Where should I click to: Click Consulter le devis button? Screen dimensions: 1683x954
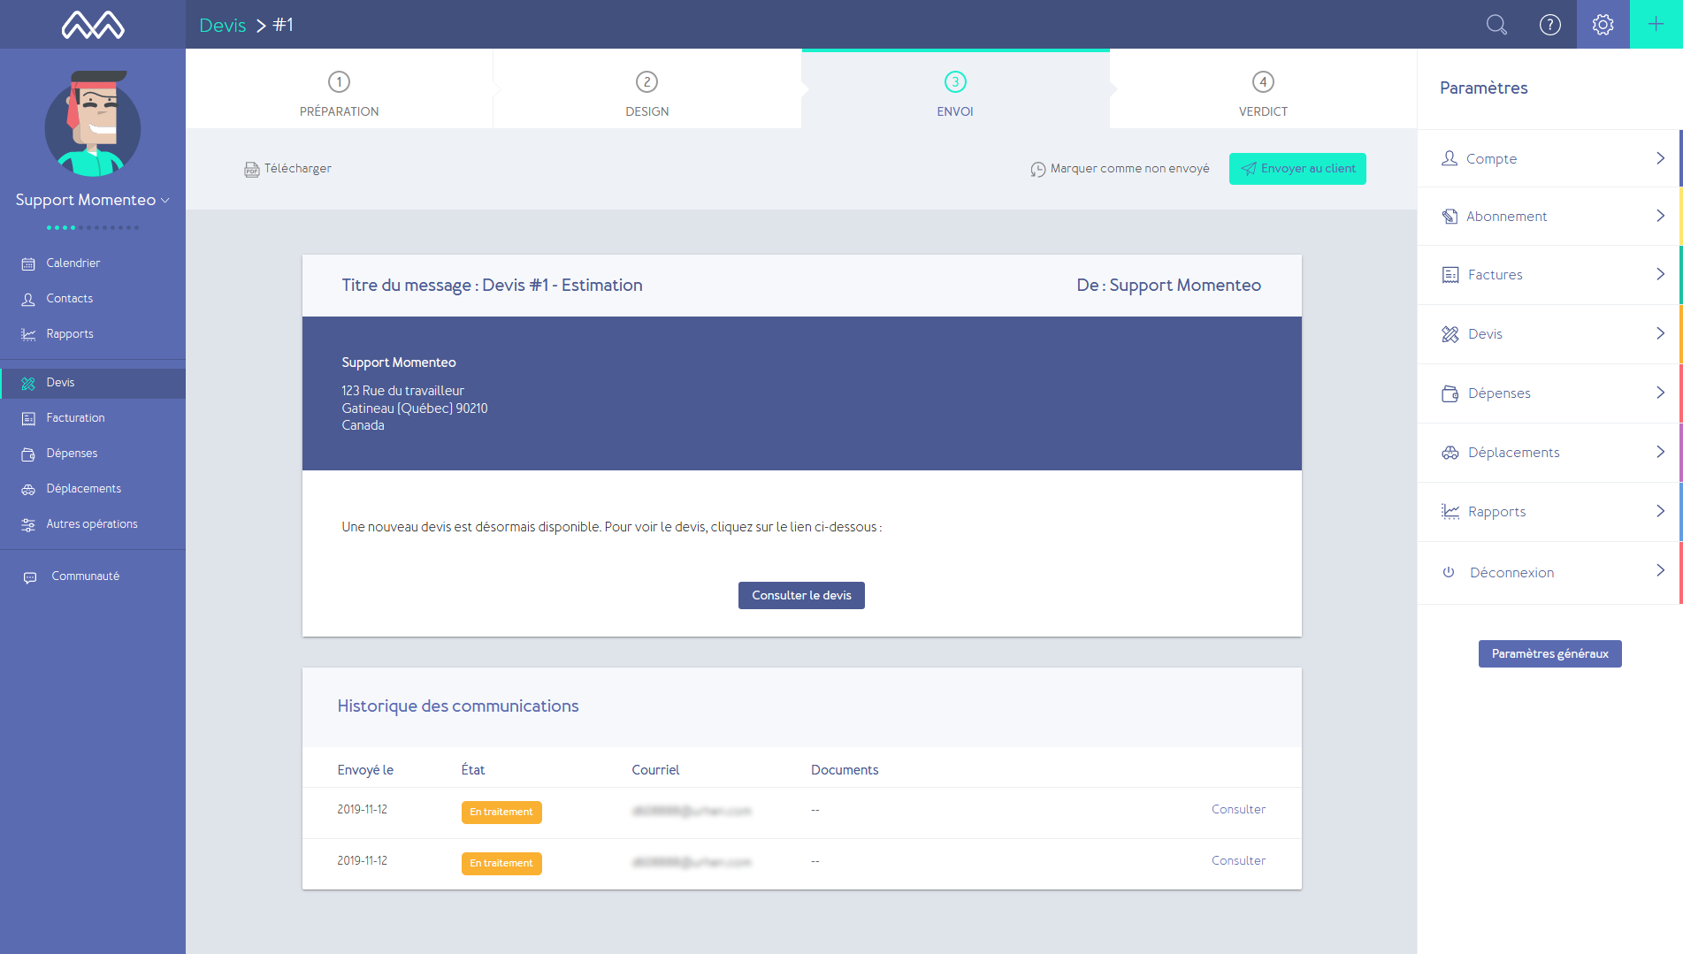coord(801,595)
